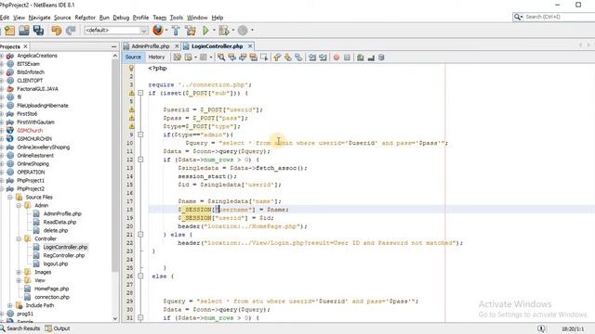Select OnlineJewelleryShoping project
595x334 pixels.
[x=44, y=147]
